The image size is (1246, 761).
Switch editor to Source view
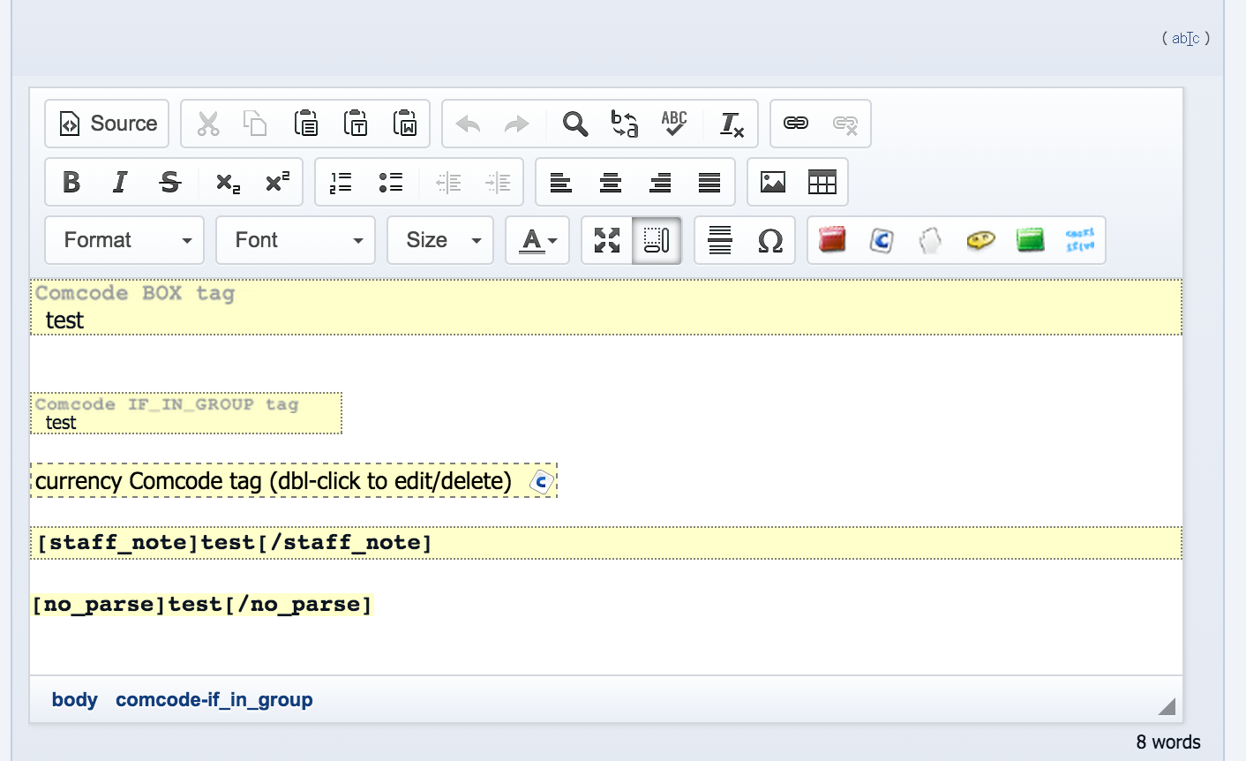(x=108, y=124)
